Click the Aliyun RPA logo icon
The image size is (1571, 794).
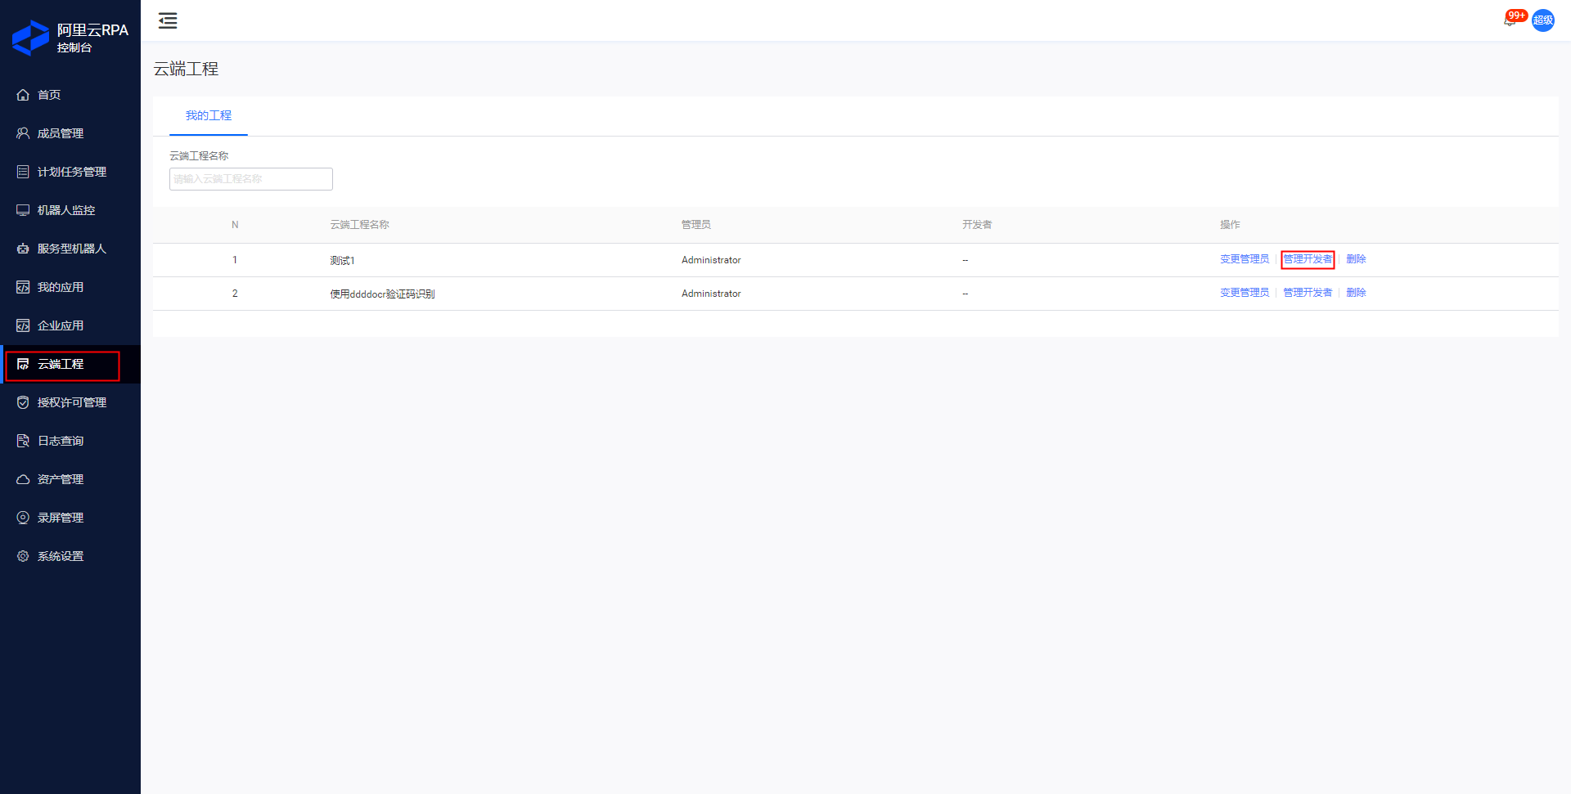click(31, 38)
